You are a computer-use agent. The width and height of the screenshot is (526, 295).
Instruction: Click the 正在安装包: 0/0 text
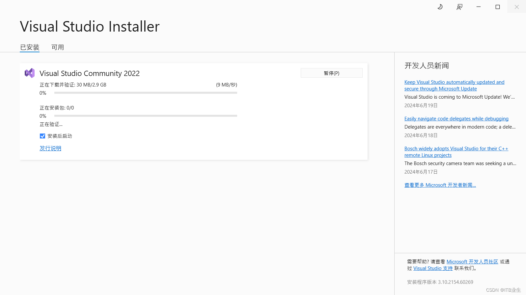coord(57,108)
